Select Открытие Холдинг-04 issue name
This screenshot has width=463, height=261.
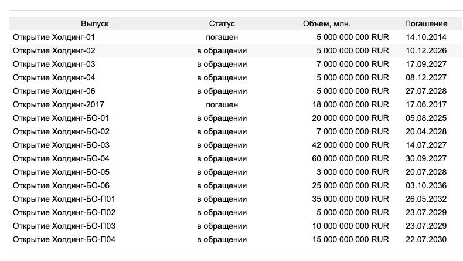pyautogui.click(x=54, y=78)
